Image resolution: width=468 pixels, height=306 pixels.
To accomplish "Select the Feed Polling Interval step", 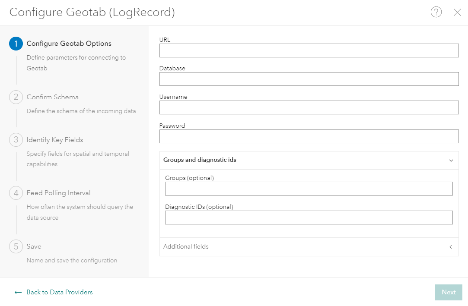I will click(x=58, y=192).
